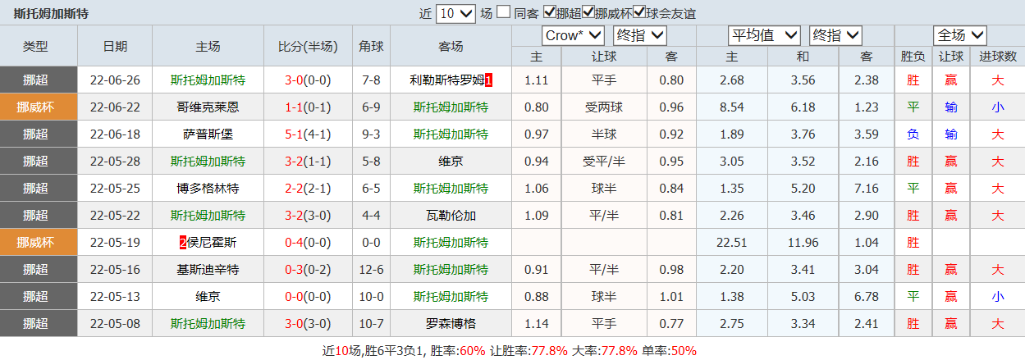Open the 平均值 odds dropdown
This screenshot has height=360, width=1025.
tap(763, 35)
